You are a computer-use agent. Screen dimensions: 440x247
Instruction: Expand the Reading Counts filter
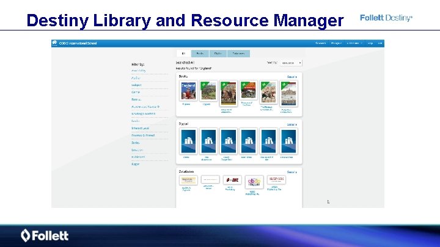coord(143,113)
